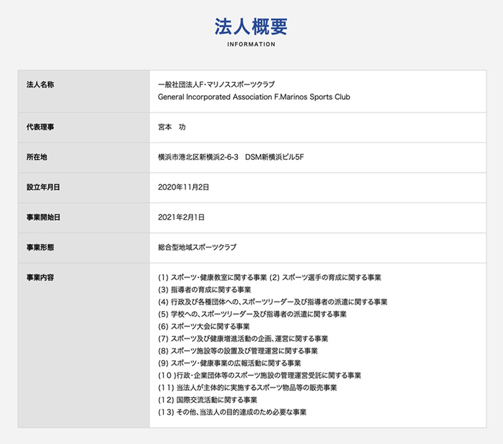Click item (12) 国際交流活動に関する事業
This screenshot has height=444, width=503.
point(208,400)
